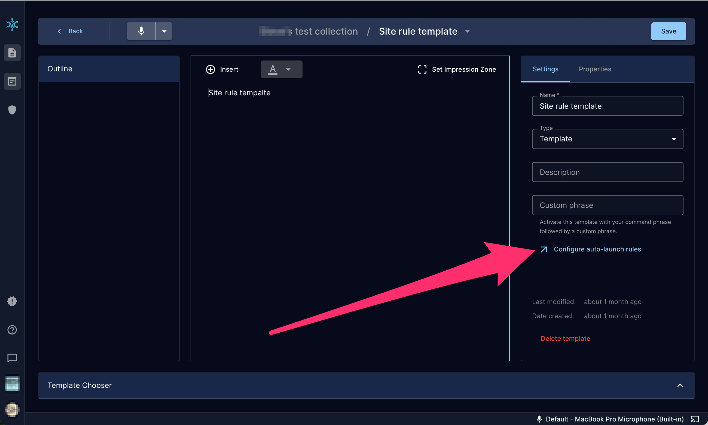Open the user avatar at sidebar bottom

coord(12,409)
